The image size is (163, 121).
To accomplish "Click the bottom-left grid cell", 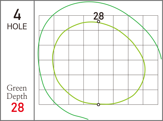I will coord(46,97).
